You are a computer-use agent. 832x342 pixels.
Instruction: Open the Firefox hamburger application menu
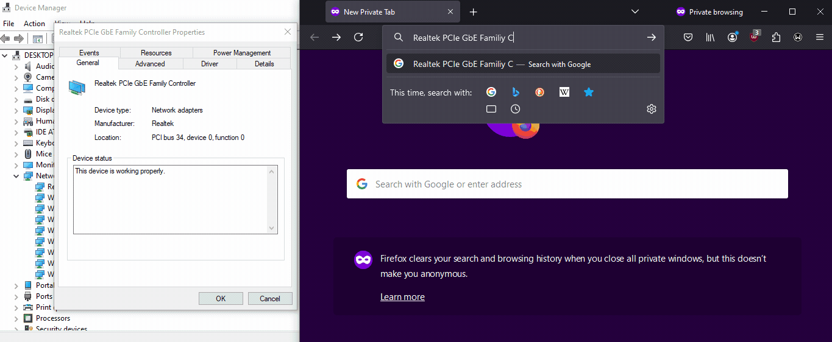(x=820, y=38)
